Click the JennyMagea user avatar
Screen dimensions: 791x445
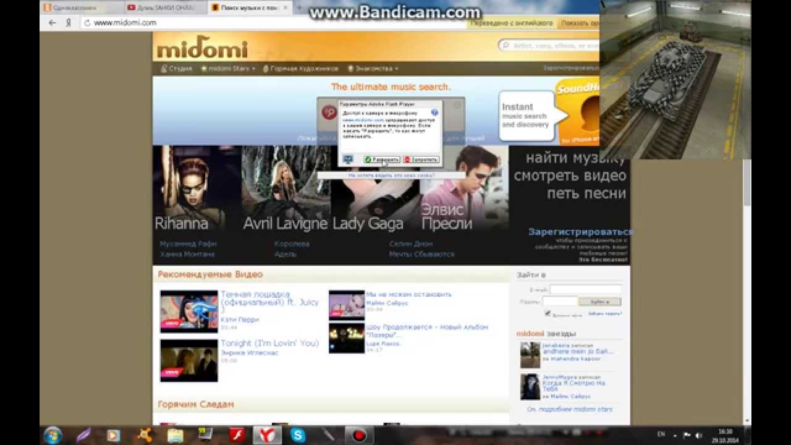click(530, 387)
